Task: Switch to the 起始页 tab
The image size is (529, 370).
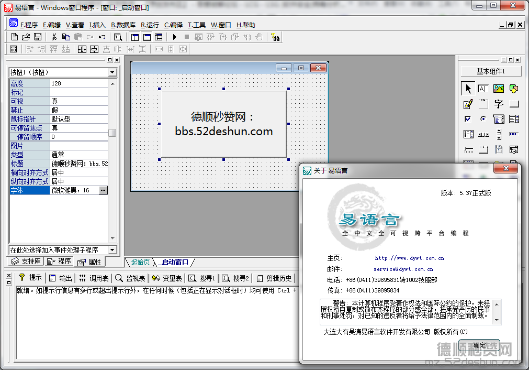Action: (x=140, y=262)
